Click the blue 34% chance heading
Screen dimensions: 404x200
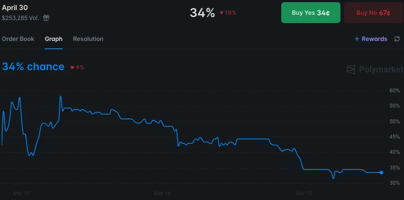[33, 67]
